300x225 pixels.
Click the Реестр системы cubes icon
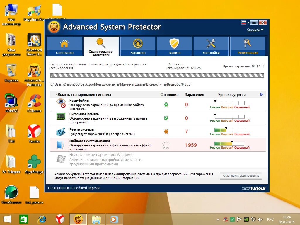point(61,132)
